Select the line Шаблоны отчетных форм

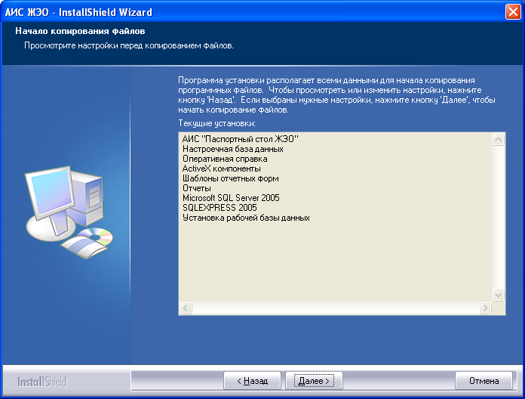pos(230,178)
